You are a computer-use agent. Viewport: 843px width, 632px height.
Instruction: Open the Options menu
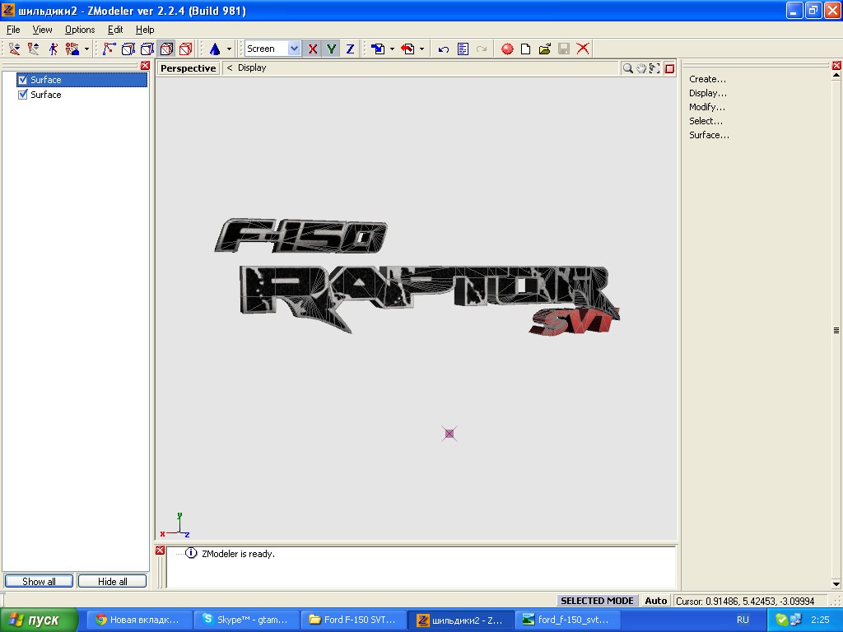(80, 30)
